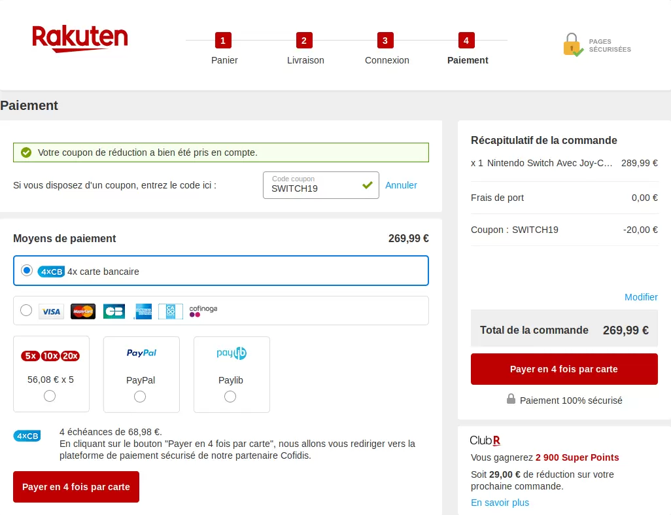Select the 4x carte bancaire radio option
This screenshot has height=515, width=671.
tap(27, 270)
